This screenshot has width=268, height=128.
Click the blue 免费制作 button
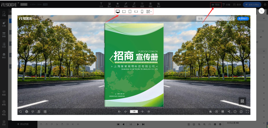click(243, 19)
